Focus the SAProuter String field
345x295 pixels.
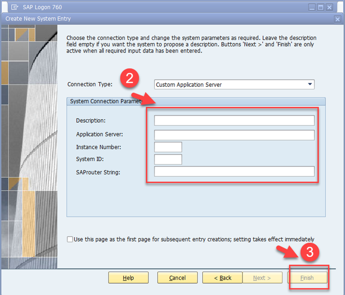[234, 171]
